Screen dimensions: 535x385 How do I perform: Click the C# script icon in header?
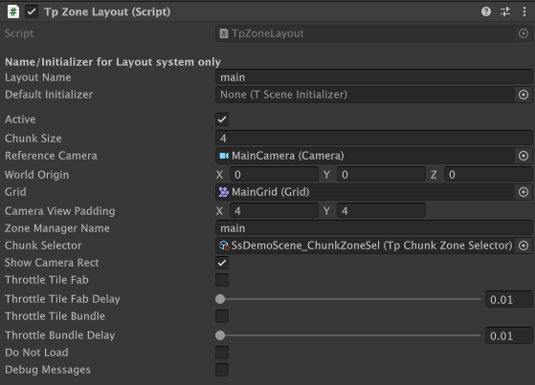[13, 11]
